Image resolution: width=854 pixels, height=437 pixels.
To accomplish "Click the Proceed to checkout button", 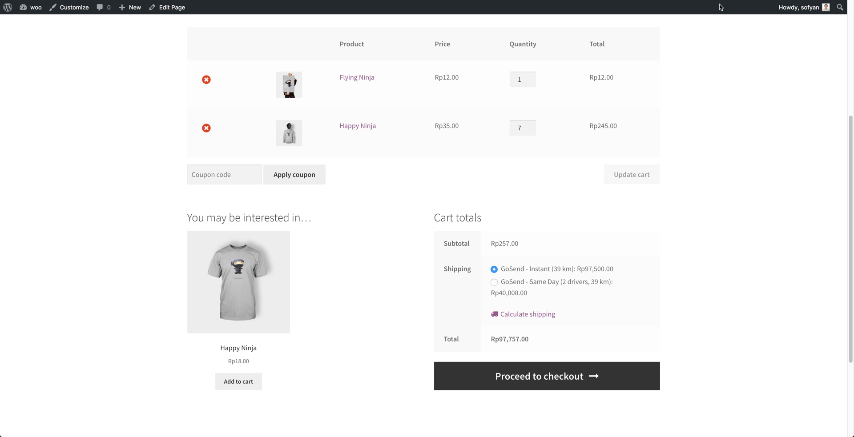I will pos(547,376).
